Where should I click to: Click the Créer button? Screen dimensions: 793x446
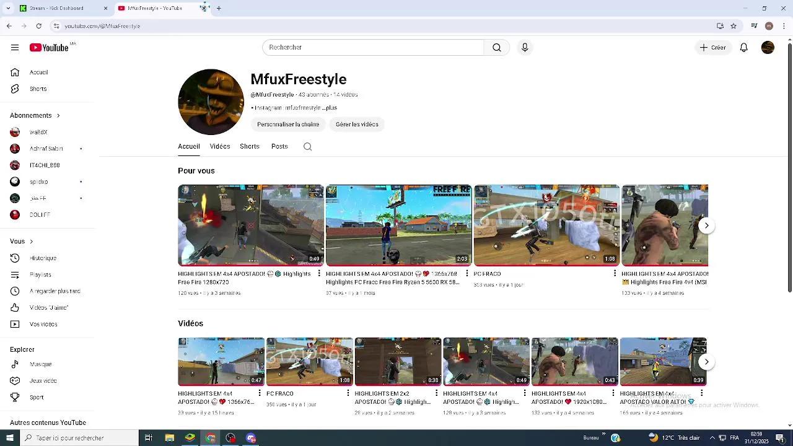pos(712,48)
